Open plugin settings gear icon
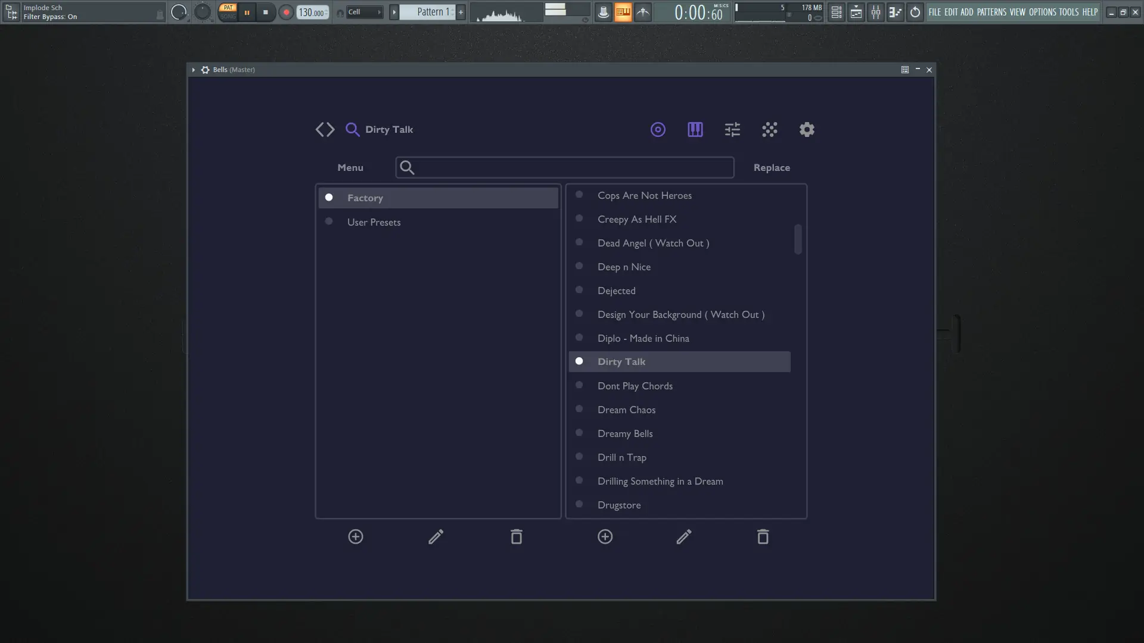The height and width of the screenshot is (643, 1144). coord(807,129)
